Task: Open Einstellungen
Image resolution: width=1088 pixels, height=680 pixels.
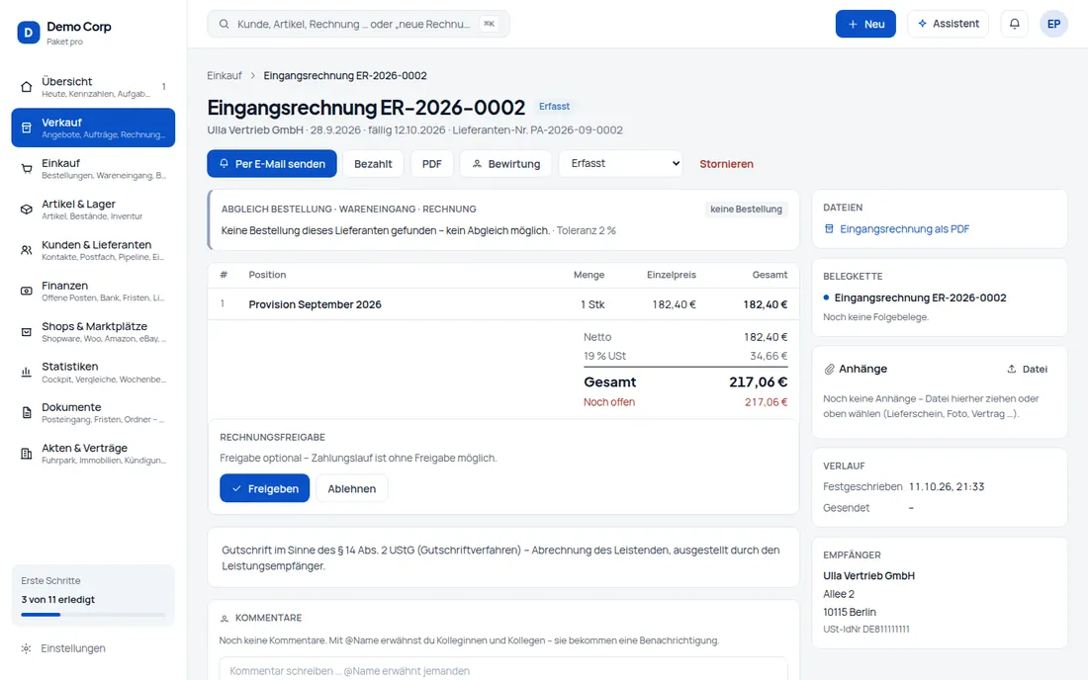Action: tap(93, 648)
